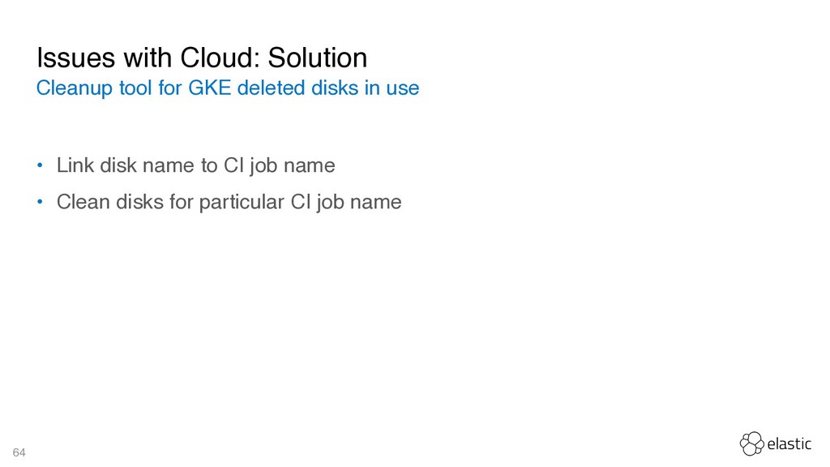
Task: Select the slide number 64
Action: [19, 452]
